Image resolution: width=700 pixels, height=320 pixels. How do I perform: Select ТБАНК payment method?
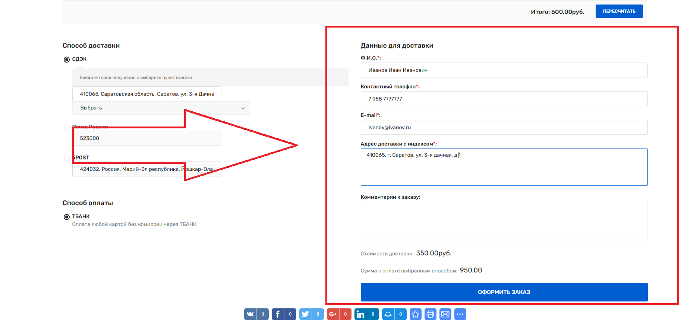click(x=67, y=217)
